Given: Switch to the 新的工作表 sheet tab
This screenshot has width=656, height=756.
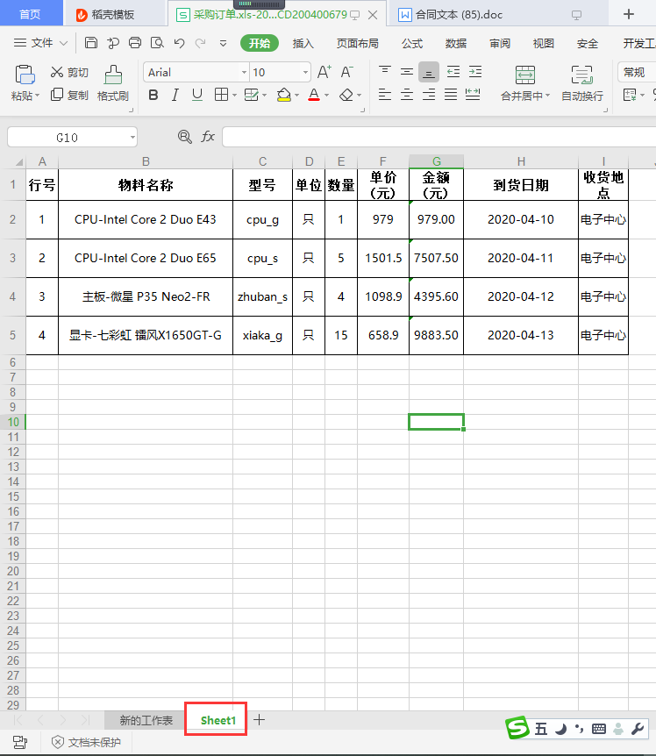Looking at the screenshot, I should pos(146,720).
